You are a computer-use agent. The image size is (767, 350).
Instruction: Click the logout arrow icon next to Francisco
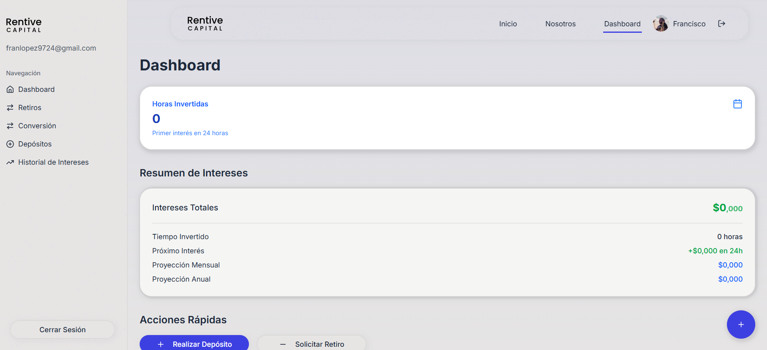coord(721,24)
